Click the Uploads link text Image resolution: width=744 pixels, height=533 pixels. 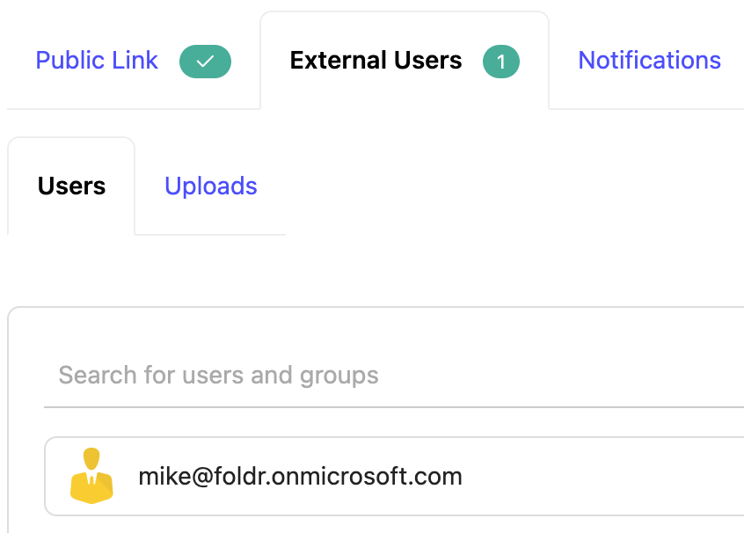point(211,186)
